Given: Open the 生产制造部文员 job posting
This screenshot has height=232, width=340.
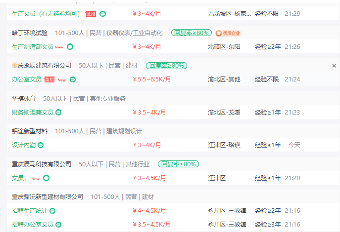Looking at the screenshot, I should pyautogui.click(x=33, y=47).
